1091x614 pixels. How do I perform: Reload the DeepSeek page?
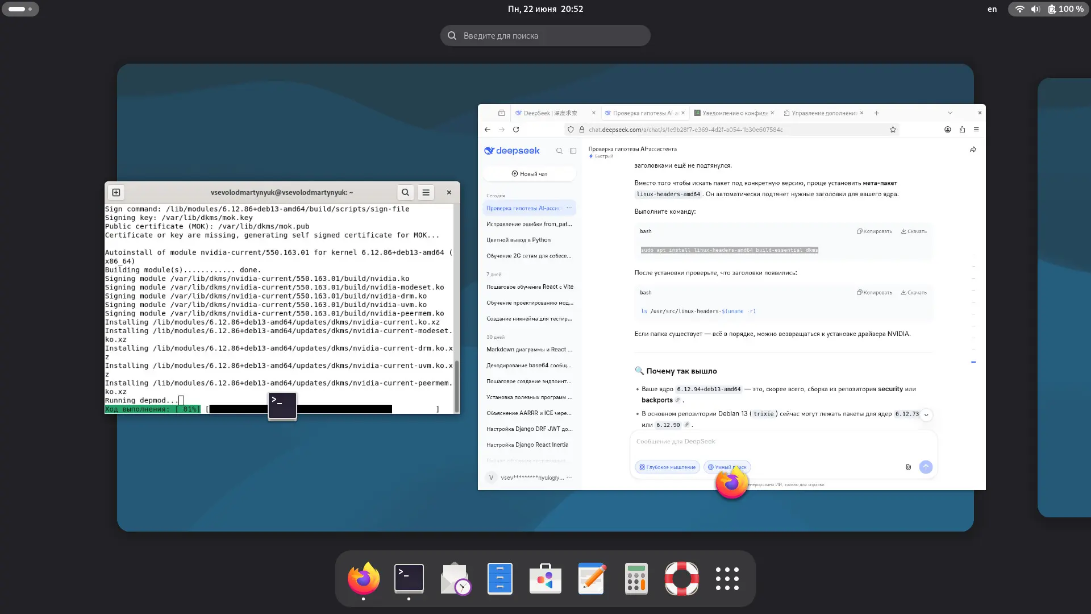[516, 130]
